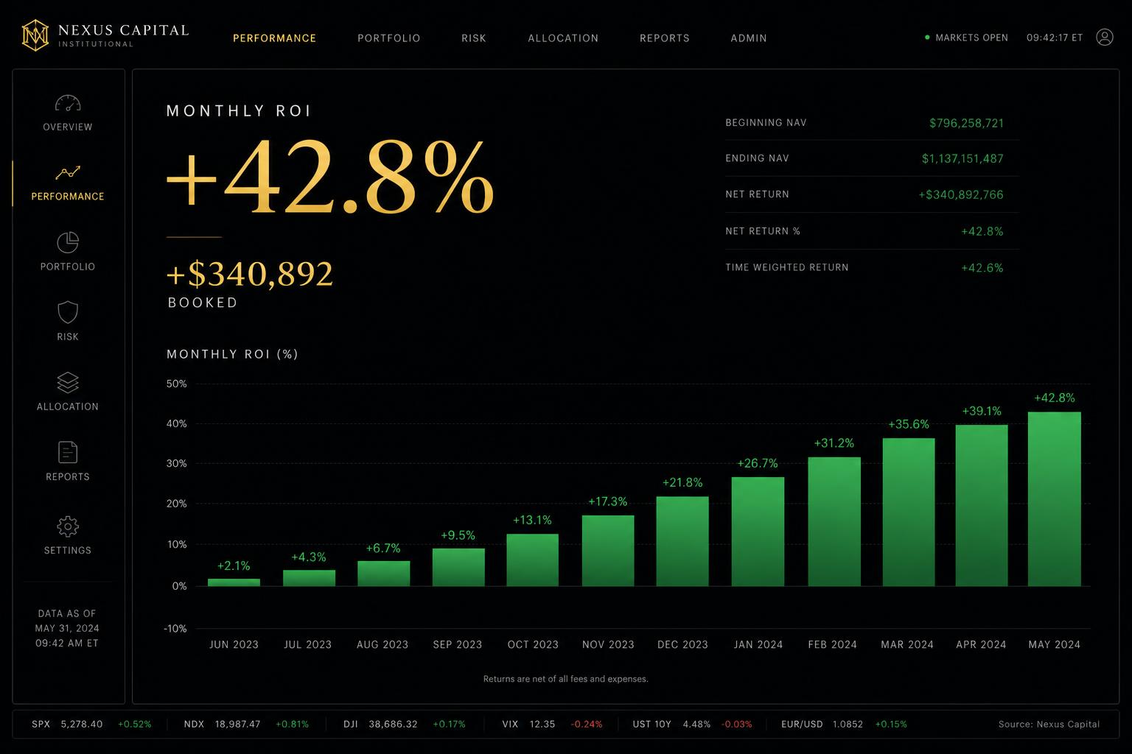The image size is (1132, 754).
Task: Open the Settings gear icon
Action: 68,526
